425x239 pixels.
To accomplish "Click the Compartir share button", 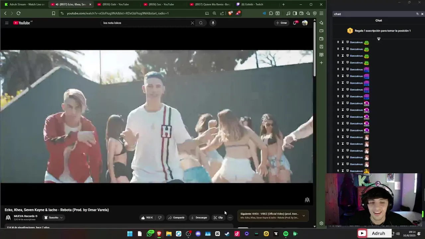I will coord(176,218).
